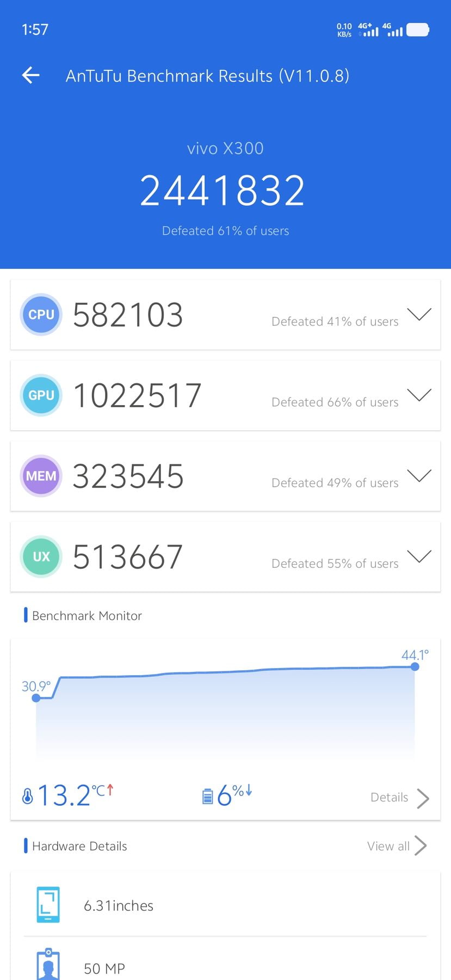The image size is (451, 980).
Task: Tap the UX score 513667
Action: (x=128, y=556)
